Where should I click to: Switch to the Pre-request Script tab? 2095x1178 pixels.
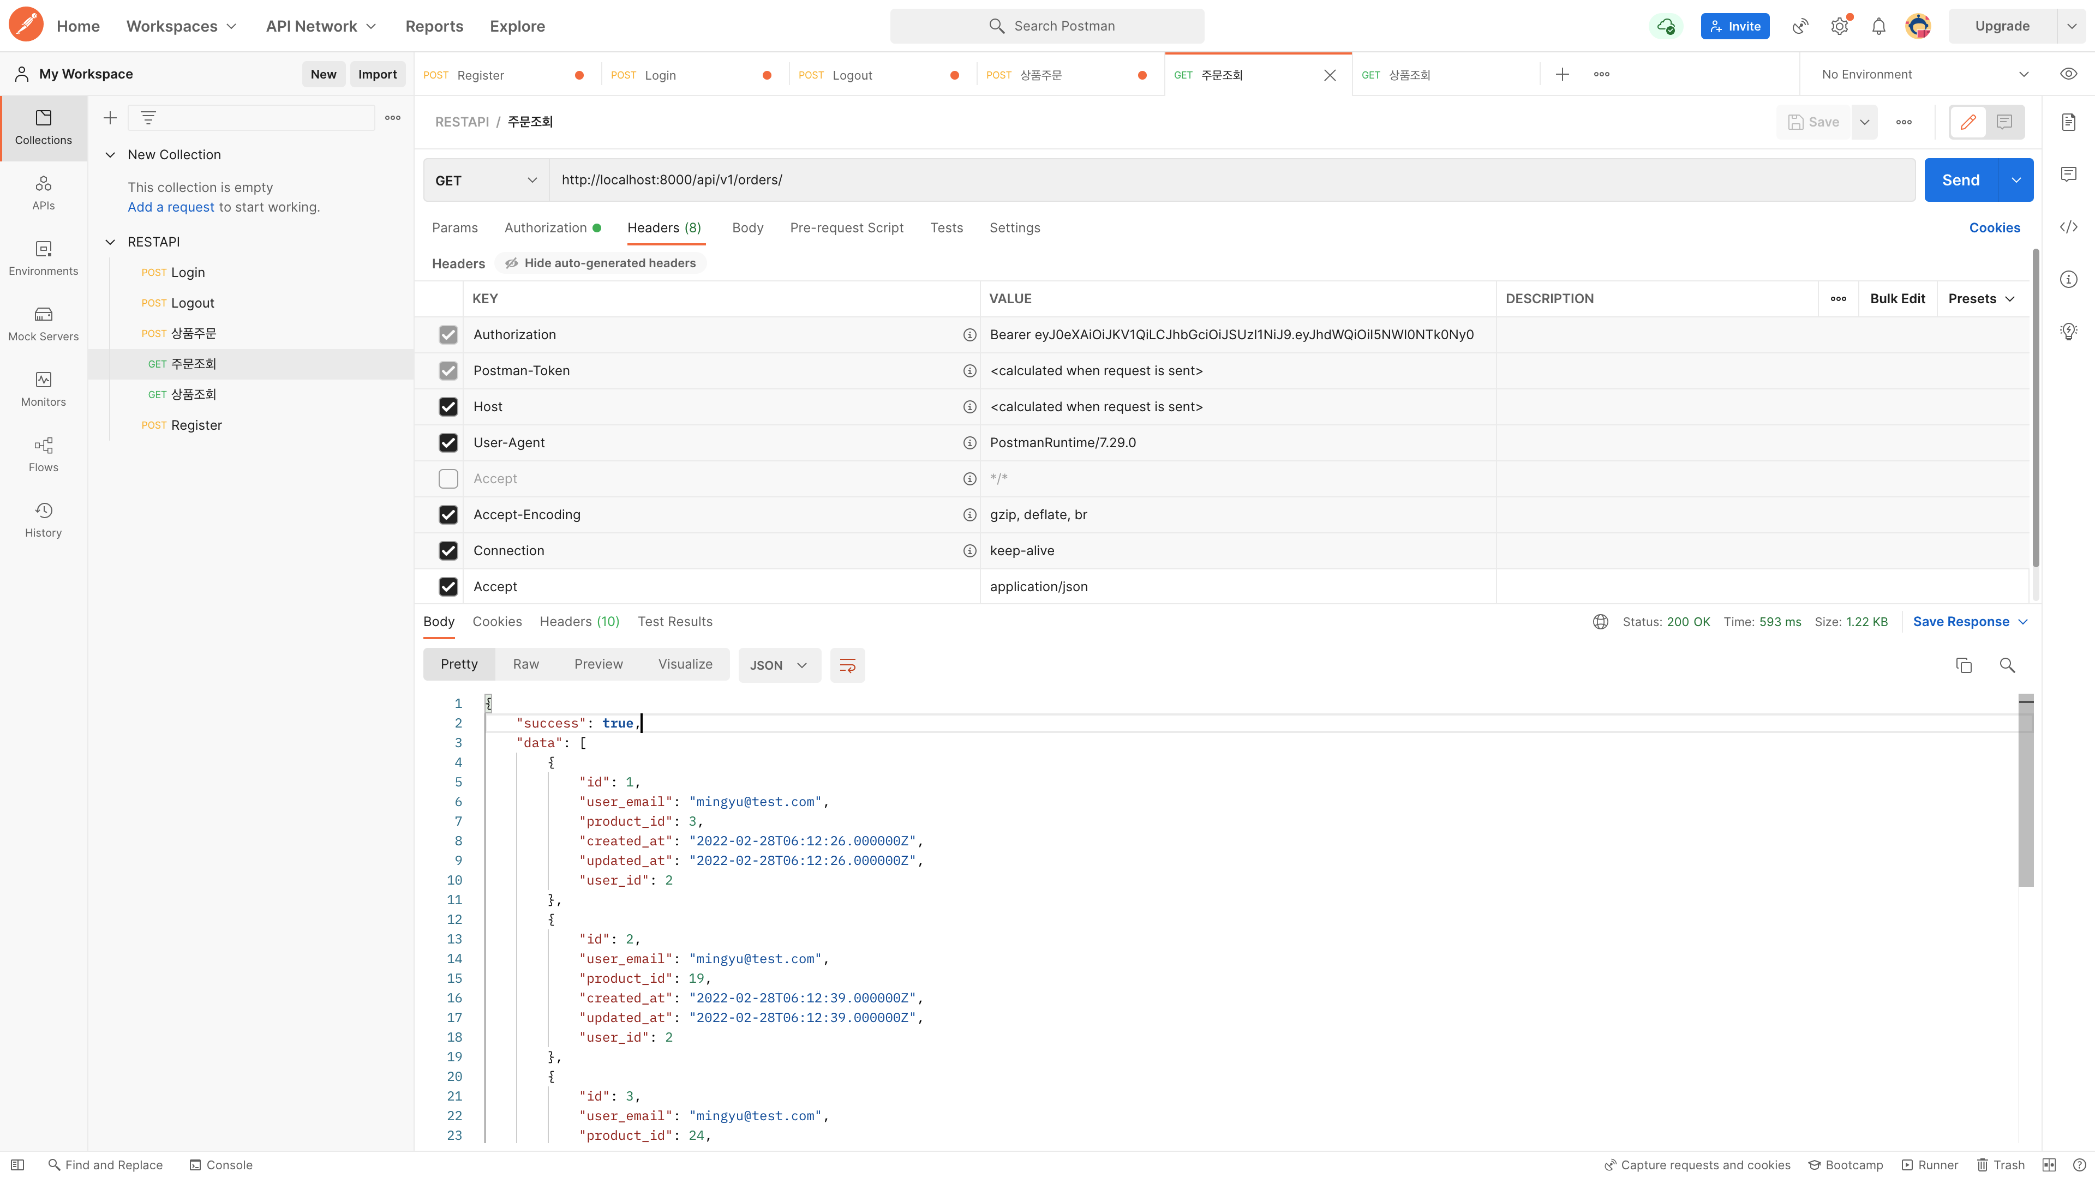click(846, 227)
